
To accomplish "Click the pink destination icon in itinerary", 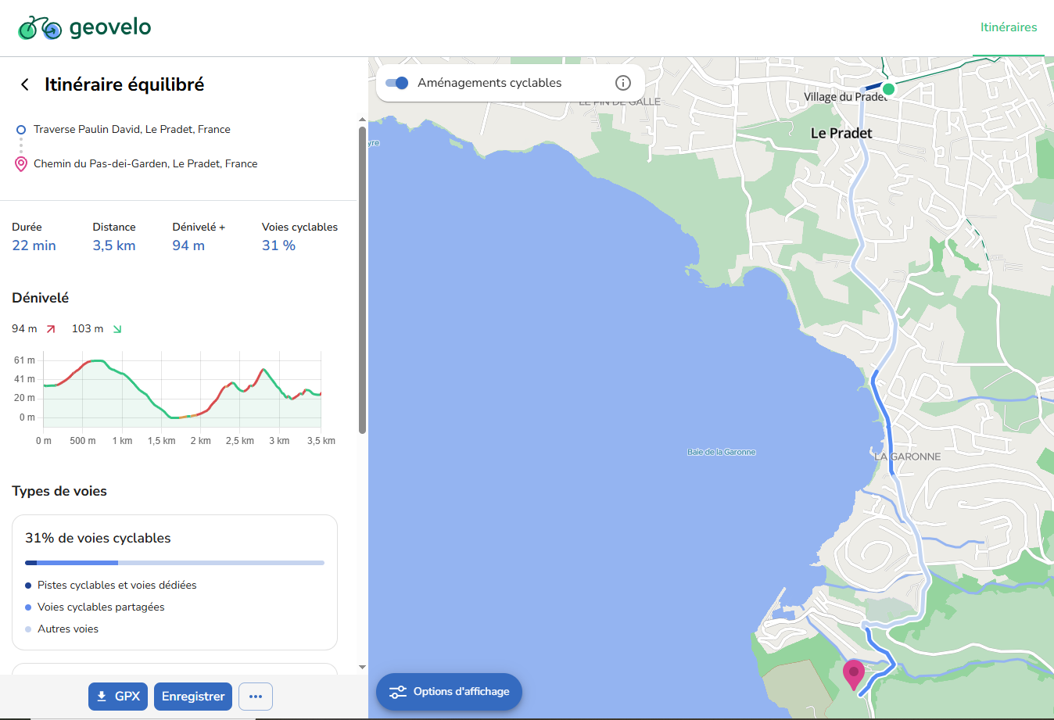I will 21,164.
